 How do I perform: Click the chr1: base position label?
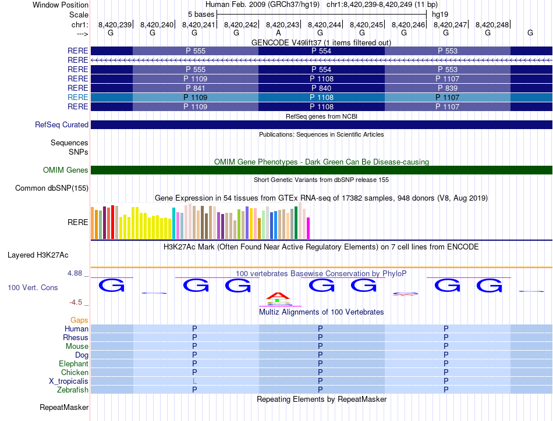coord(80,24)
